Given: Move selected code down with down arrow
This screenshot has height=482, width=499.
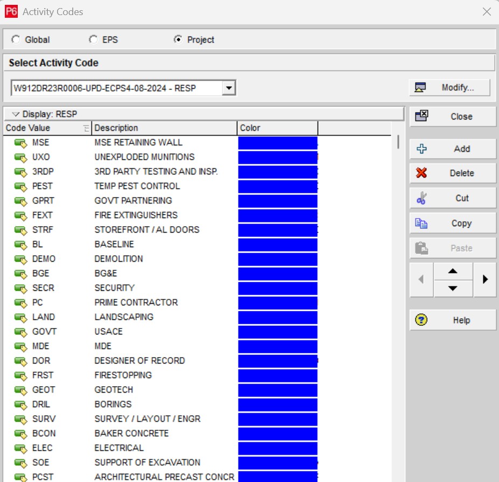Looking at the screenshot, I should 453,288.
